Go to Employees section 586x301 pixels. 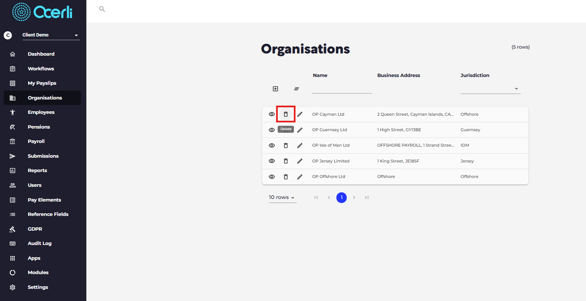42,112
